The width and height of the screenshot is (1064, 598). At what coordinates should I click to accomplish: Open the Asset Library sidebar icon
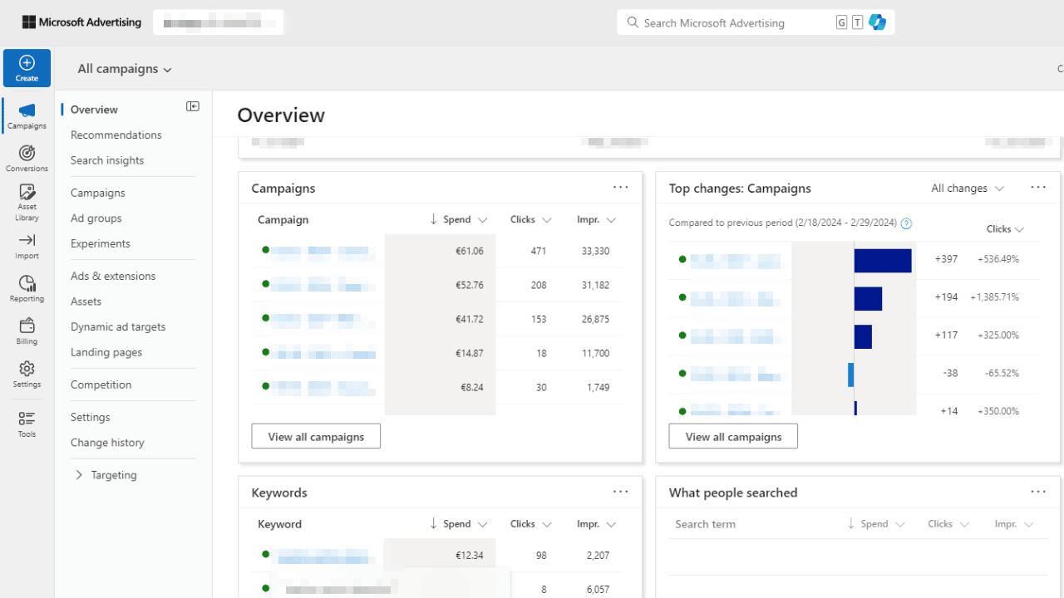pos(27,202)
